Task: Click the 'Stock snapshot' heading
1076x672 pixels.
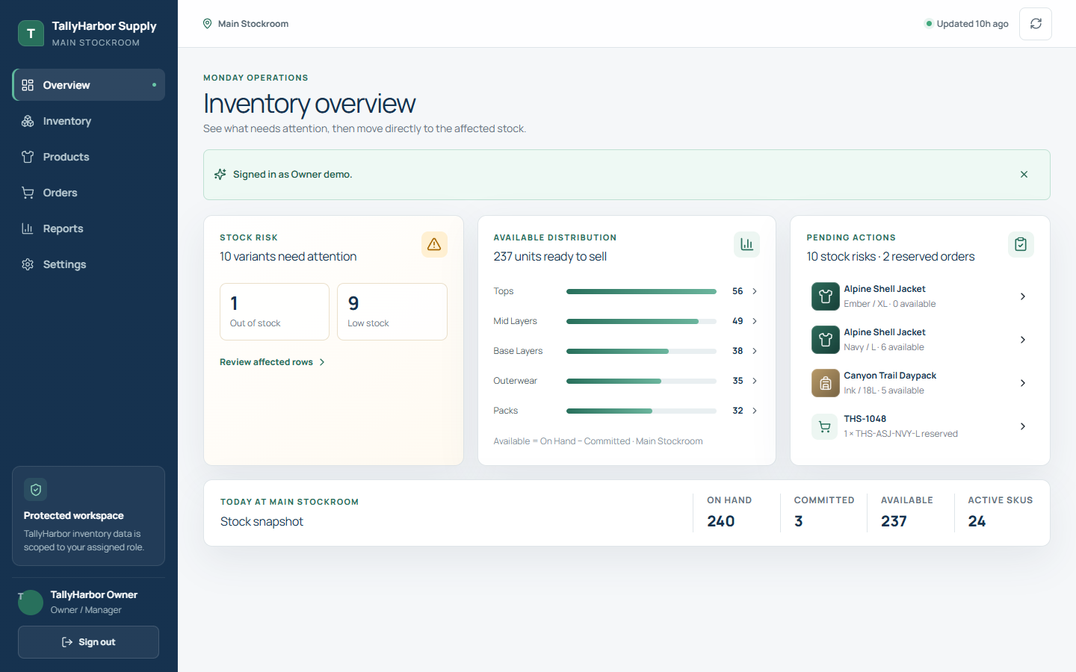Action: (262, 521)
